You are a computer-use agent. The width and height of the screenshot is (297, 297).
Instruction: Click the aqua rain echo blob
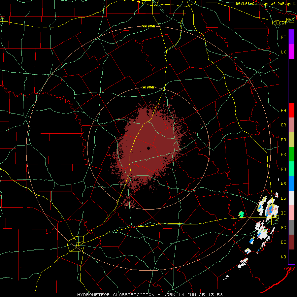pyautogui.click(x=241, y=214)
